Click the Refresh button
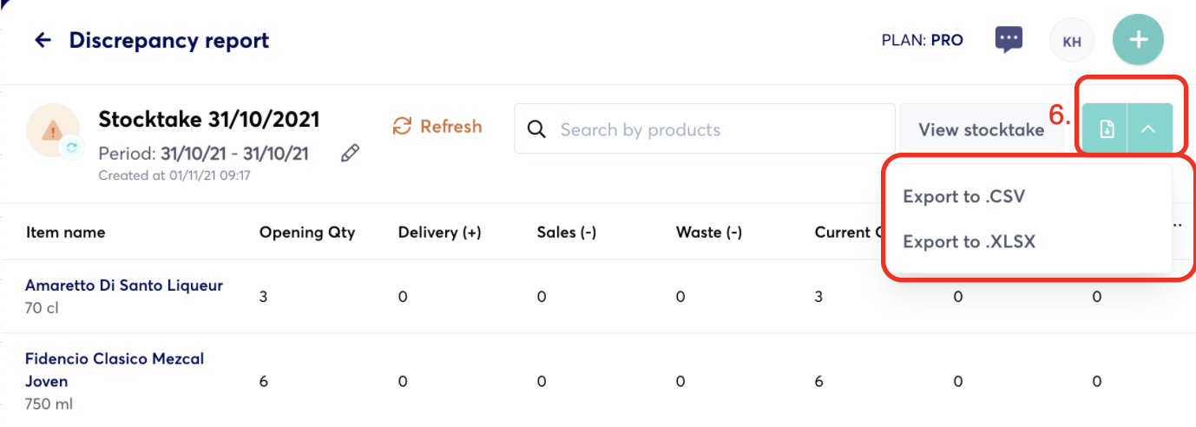Screen dimensions: 1196x427 [x=437, y=127]
